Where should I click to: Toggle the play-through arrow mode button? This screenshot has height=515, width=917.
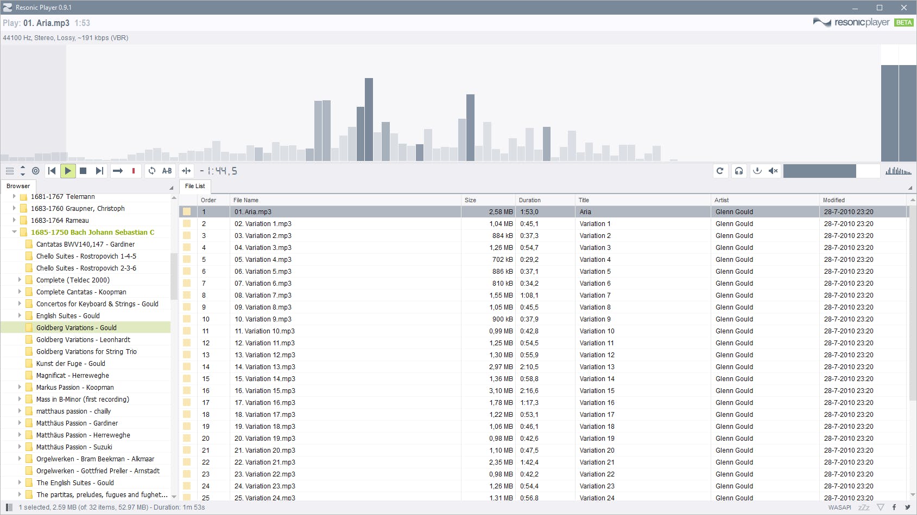(x=118, y=171)
